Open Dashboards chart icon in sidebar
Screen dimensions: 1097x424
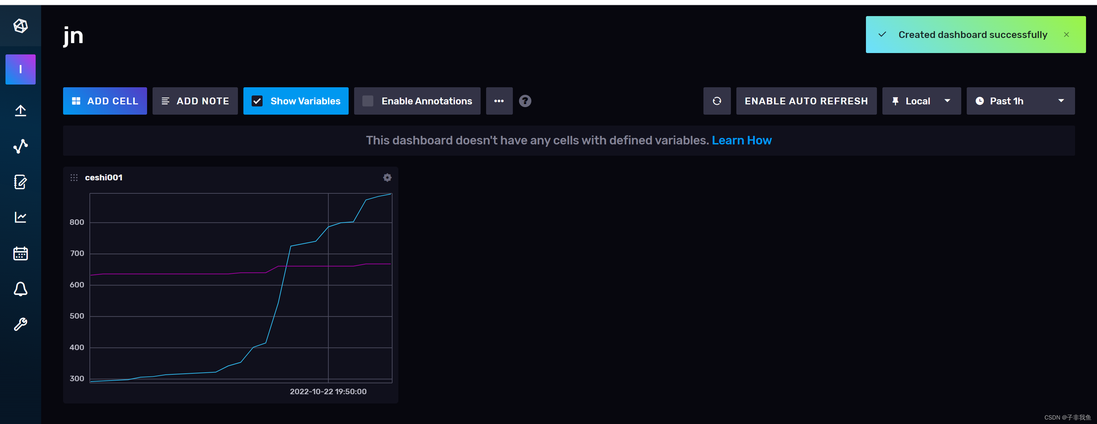(x=21, y=217)
